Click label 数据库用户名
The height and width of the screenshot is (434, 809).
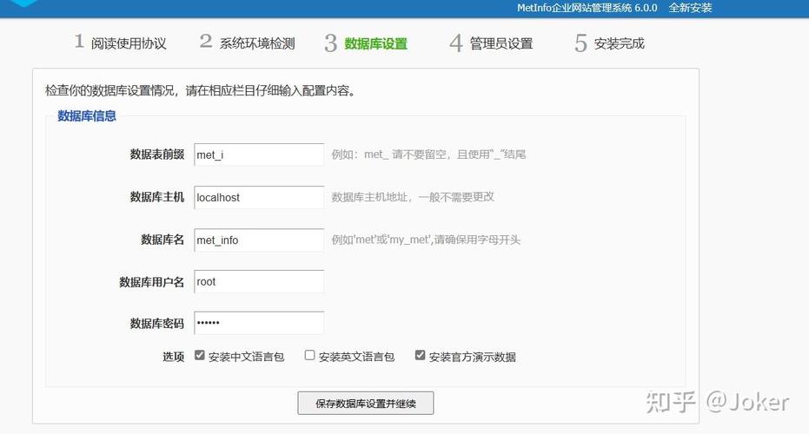[x=152, y=282]
